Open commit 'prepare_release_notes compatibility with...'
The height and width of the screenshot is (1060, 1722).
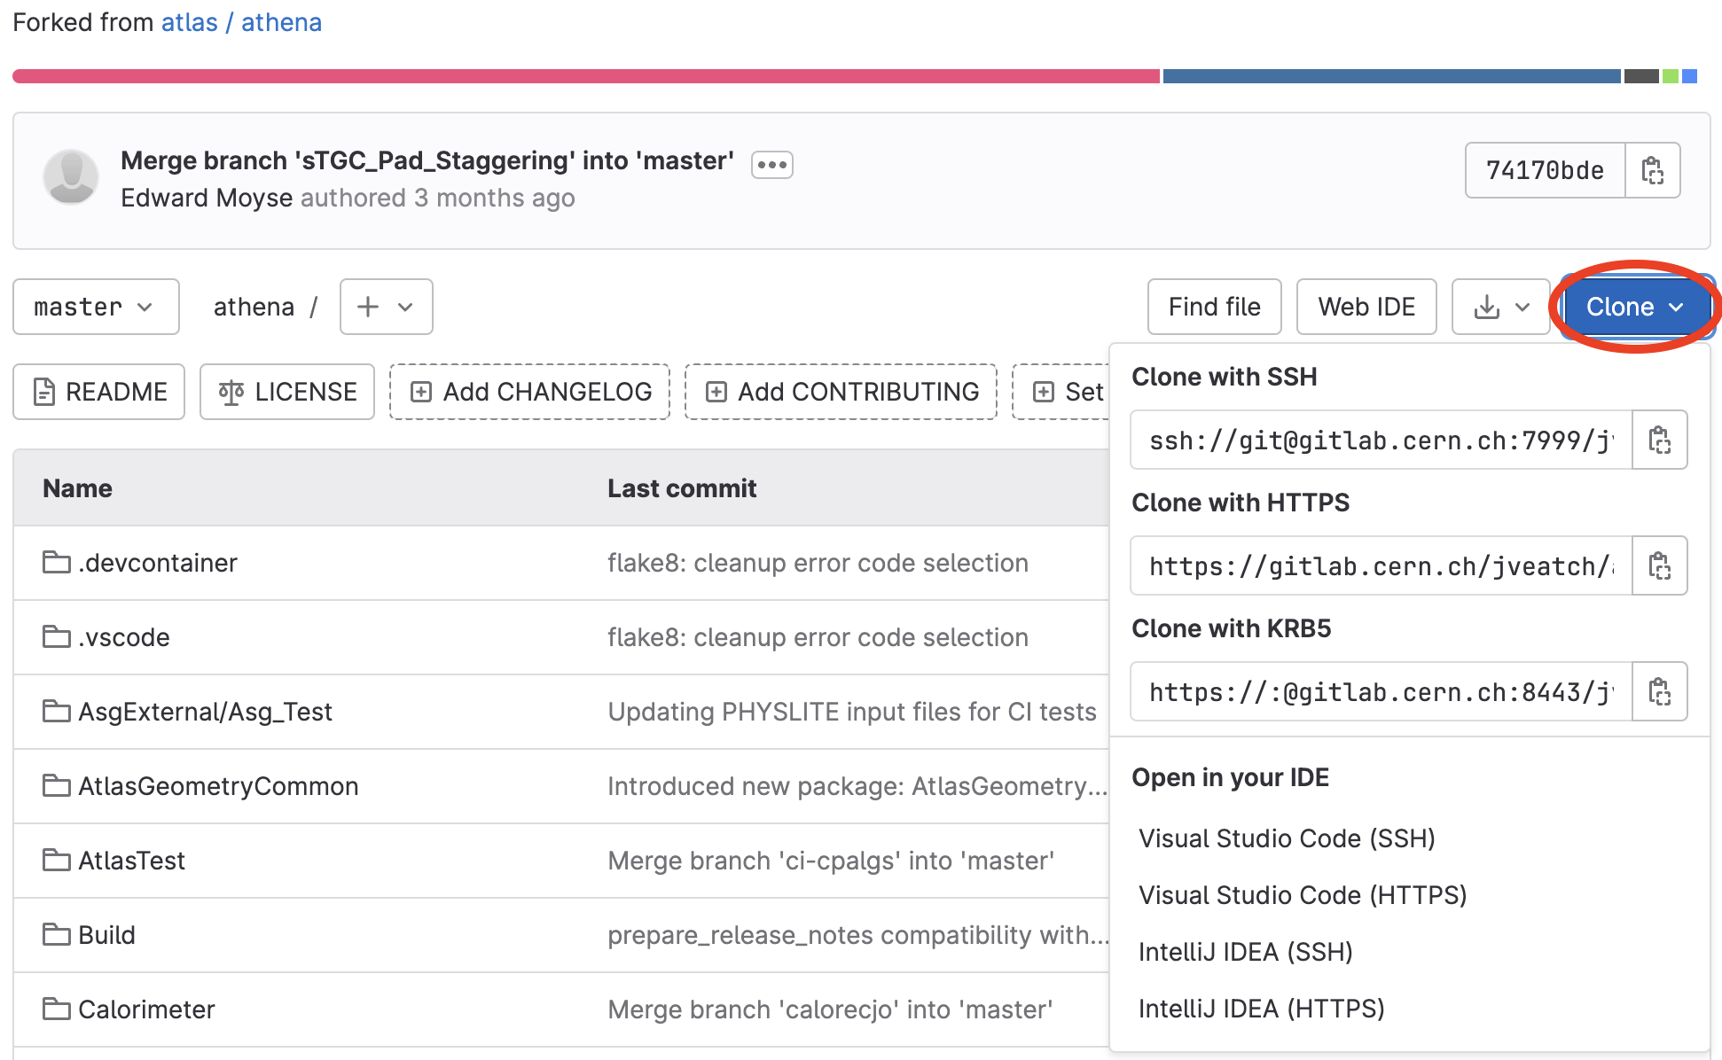tap(857, 935)
